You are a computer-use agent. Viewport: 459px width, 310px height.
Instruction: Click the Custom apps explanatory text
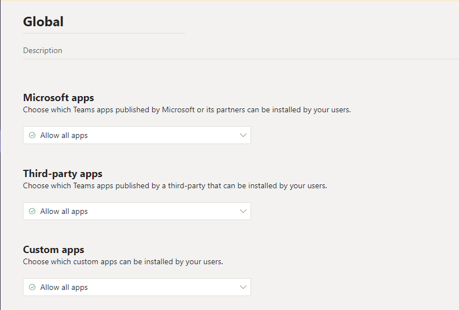(x=123, y=262)
